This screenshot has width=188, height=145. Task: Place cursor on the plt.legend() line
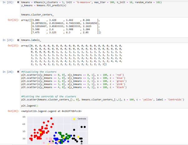(30, 106)
